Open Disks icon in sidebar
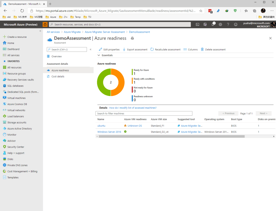 5,159
